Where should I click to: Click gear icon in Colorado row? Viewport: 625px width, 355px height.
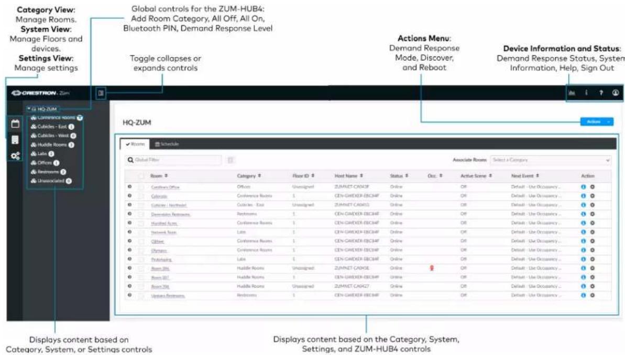(593, 196)
